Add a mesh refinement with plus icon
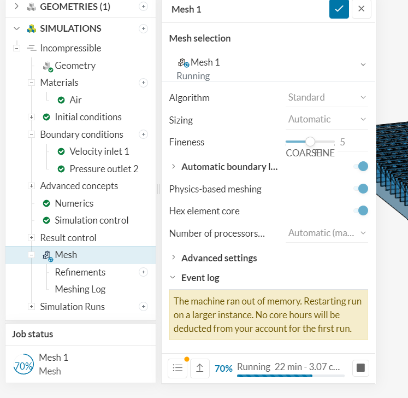The width and height of the screenshot is (408, 398). click(143, 272)
